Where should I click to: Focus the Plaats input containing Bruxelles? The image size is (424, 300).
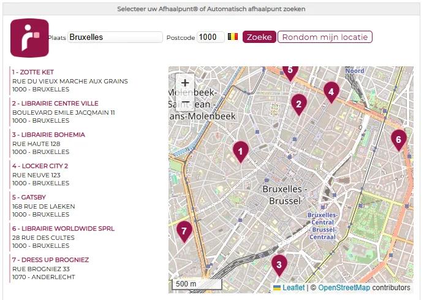tap(115, 37)
